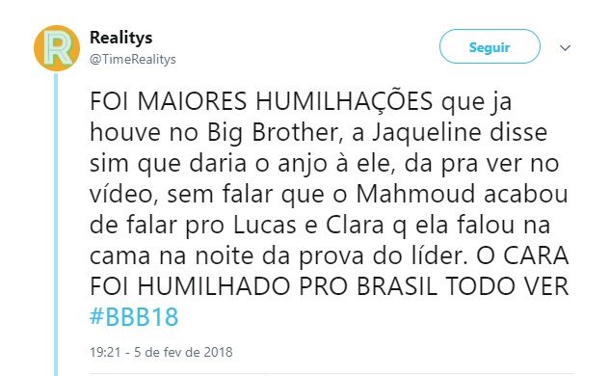Click the name Clara in the tweet text

355,225
